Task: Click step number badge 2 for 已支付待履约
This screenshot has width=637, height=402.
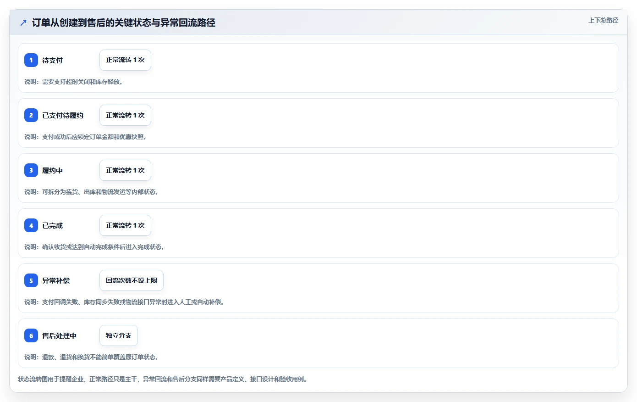Action: (x=31, y=115)
